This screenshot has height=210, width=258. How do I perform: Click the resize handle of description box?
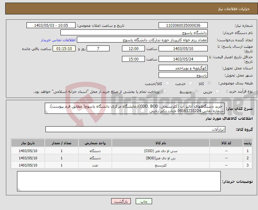click(46, 112)
